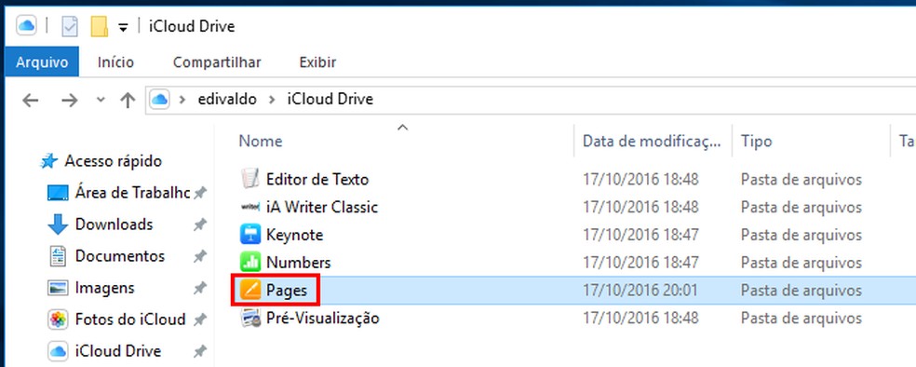
Task: Select the Pages folder name
Action: click(x=287, y=291)
